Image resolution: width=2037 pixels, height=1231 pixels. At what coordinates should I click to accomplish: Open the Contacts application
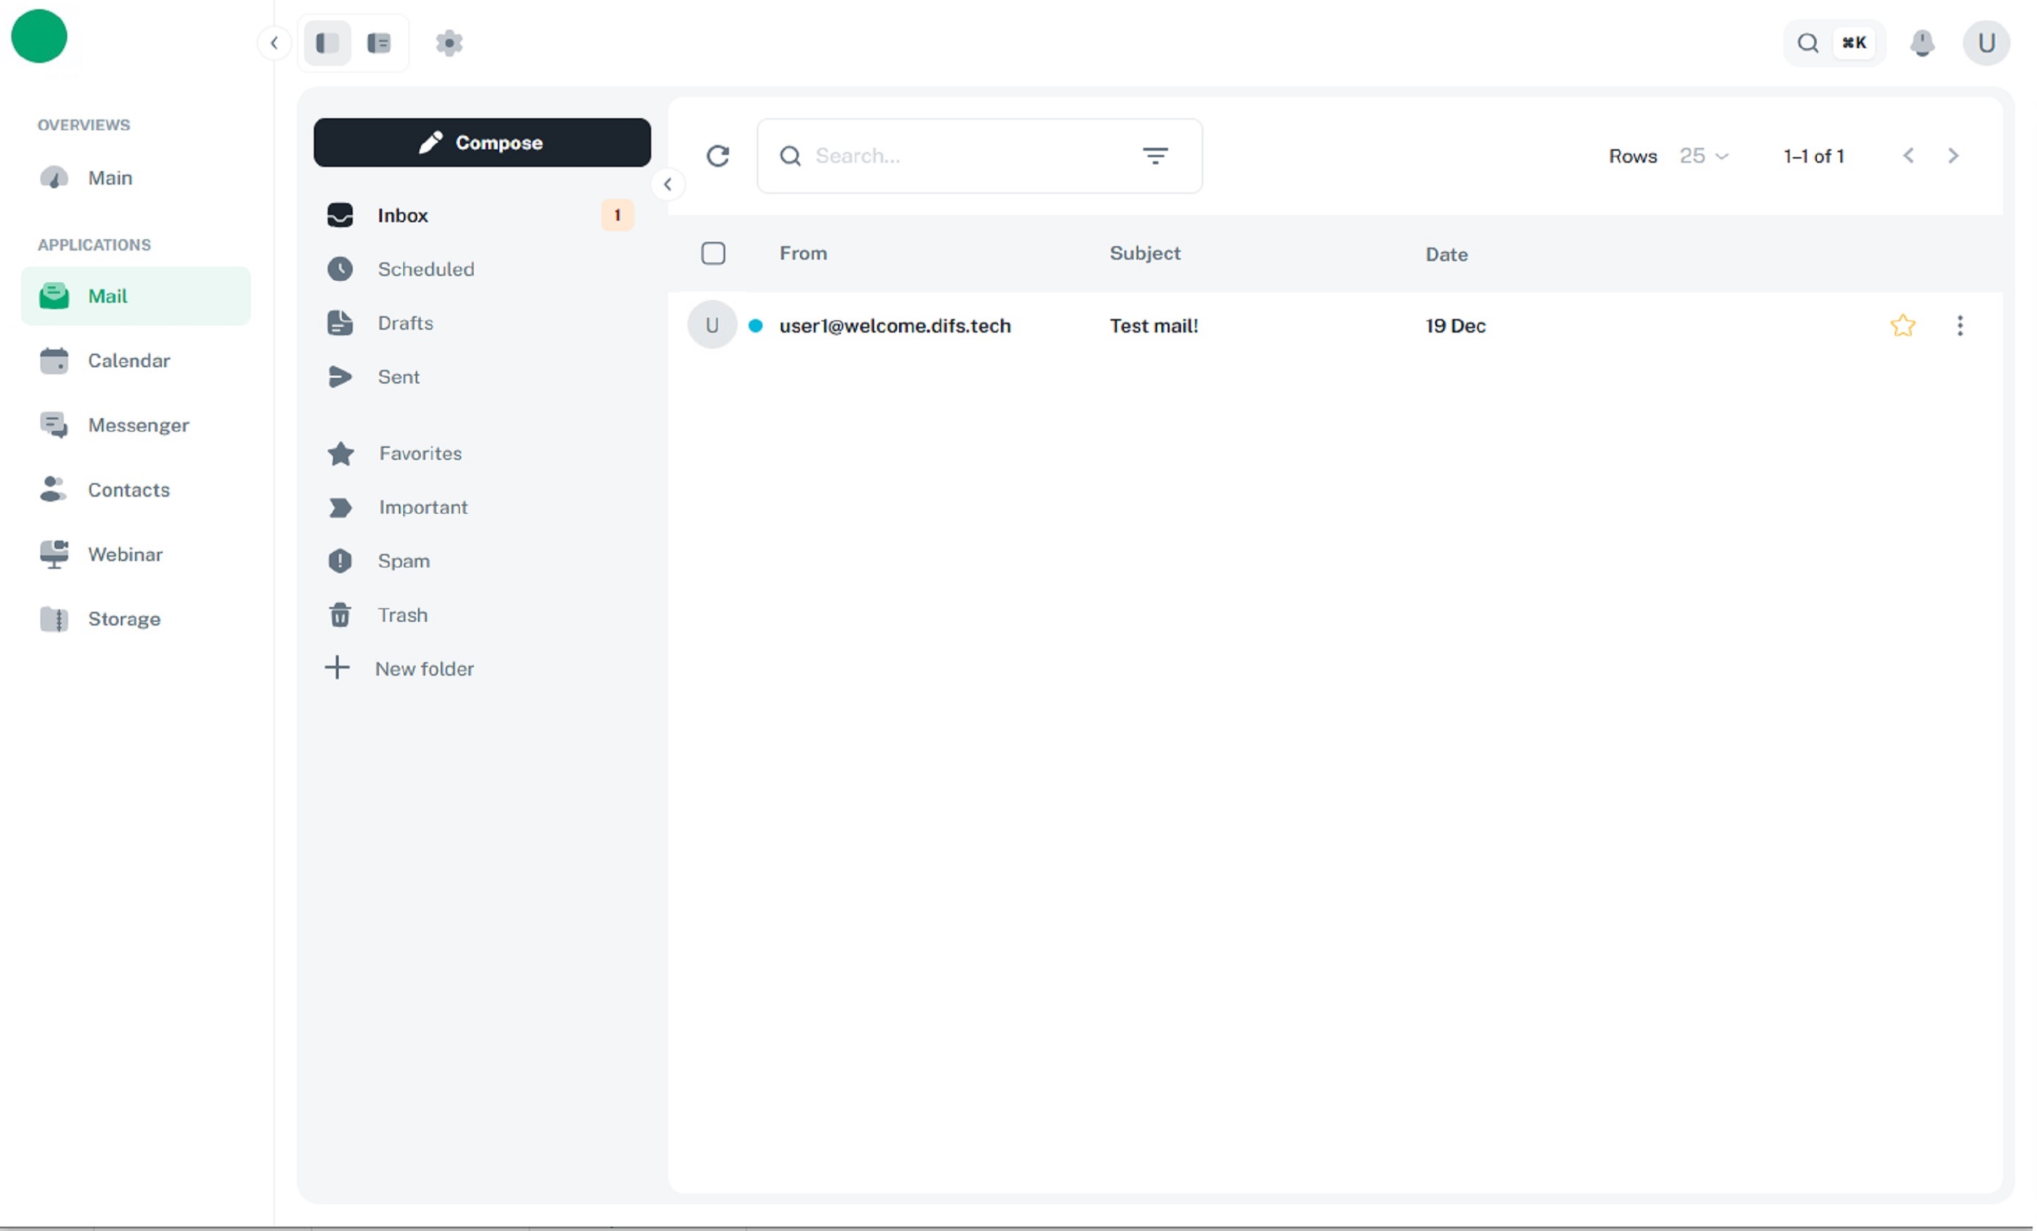click(137, 490)
